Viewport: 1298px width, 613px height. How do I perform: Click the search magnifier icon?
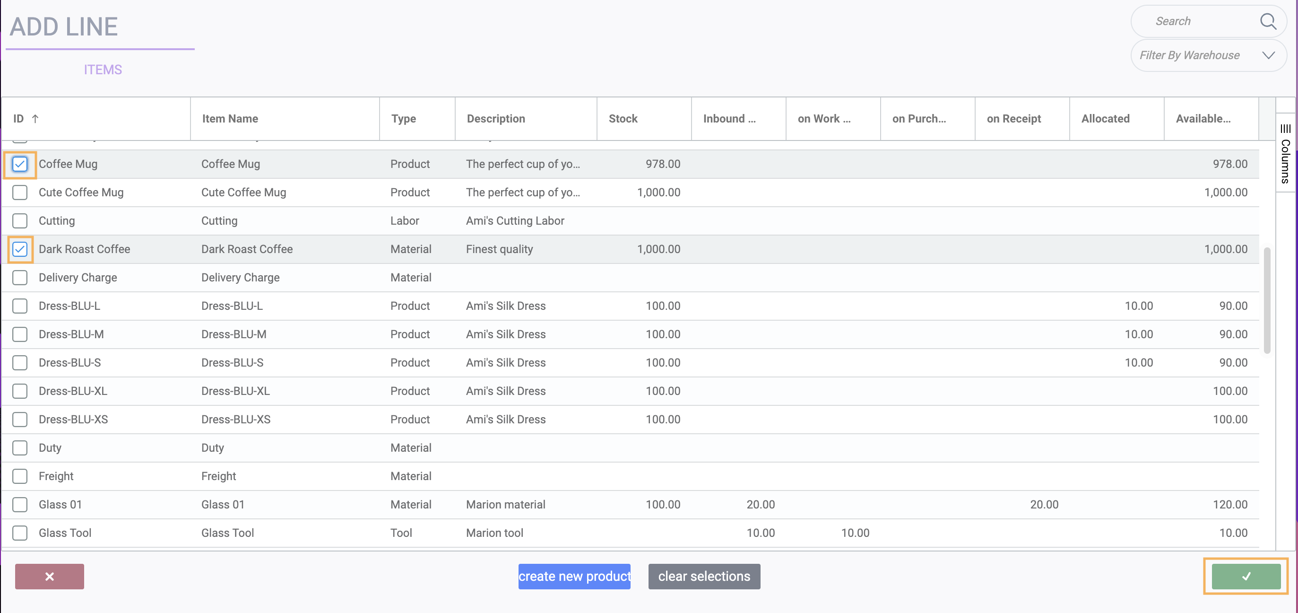(x=1268, y=21)
